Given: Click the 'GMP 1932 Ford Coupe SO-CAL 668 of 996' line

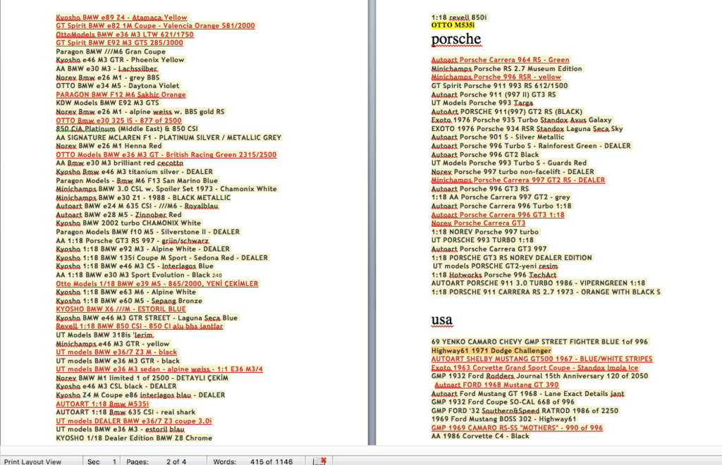Looking at the screenshot, I should coord(503,402).
